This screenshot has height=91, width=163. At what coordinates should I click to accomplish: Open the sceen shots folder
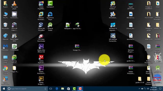[149, 37]
